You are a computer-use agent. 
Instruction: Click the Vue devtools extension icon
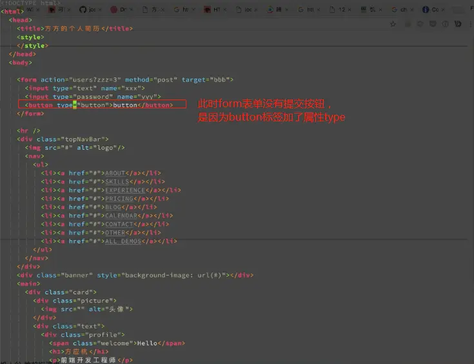point(458,24)
